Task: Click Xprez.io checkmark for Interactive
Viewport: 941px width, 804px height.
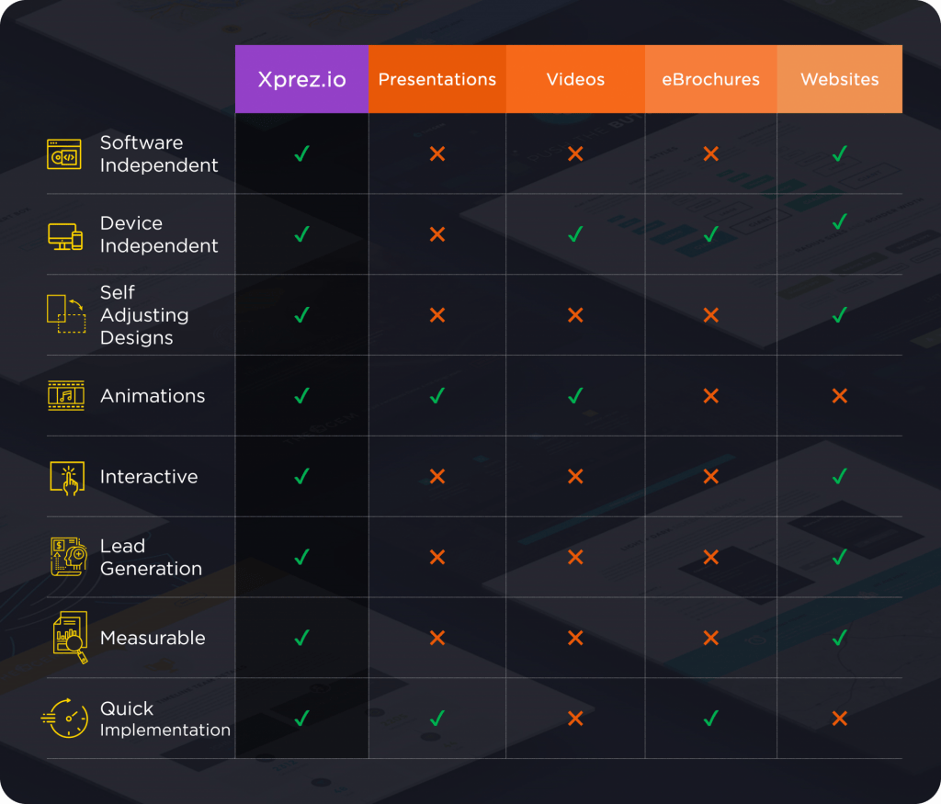Action: click(301, 476)
